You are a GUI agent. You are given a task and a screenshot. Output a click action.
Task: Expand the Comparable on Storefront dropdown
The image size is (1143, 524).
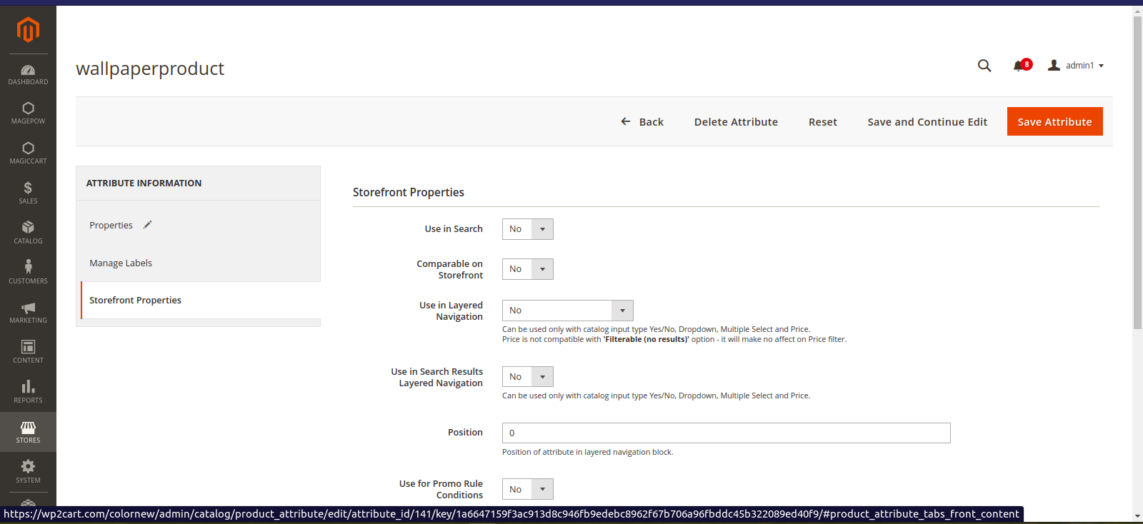point(527,269)
